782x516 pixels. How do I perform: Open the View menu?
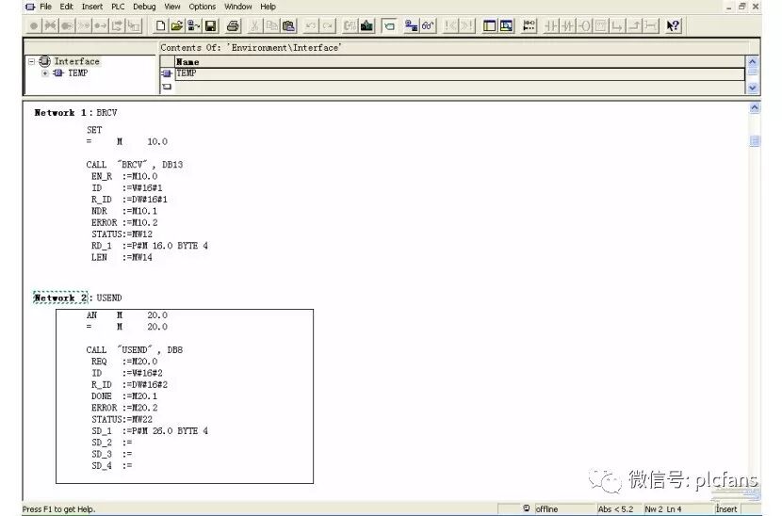[x=172, y=7]
